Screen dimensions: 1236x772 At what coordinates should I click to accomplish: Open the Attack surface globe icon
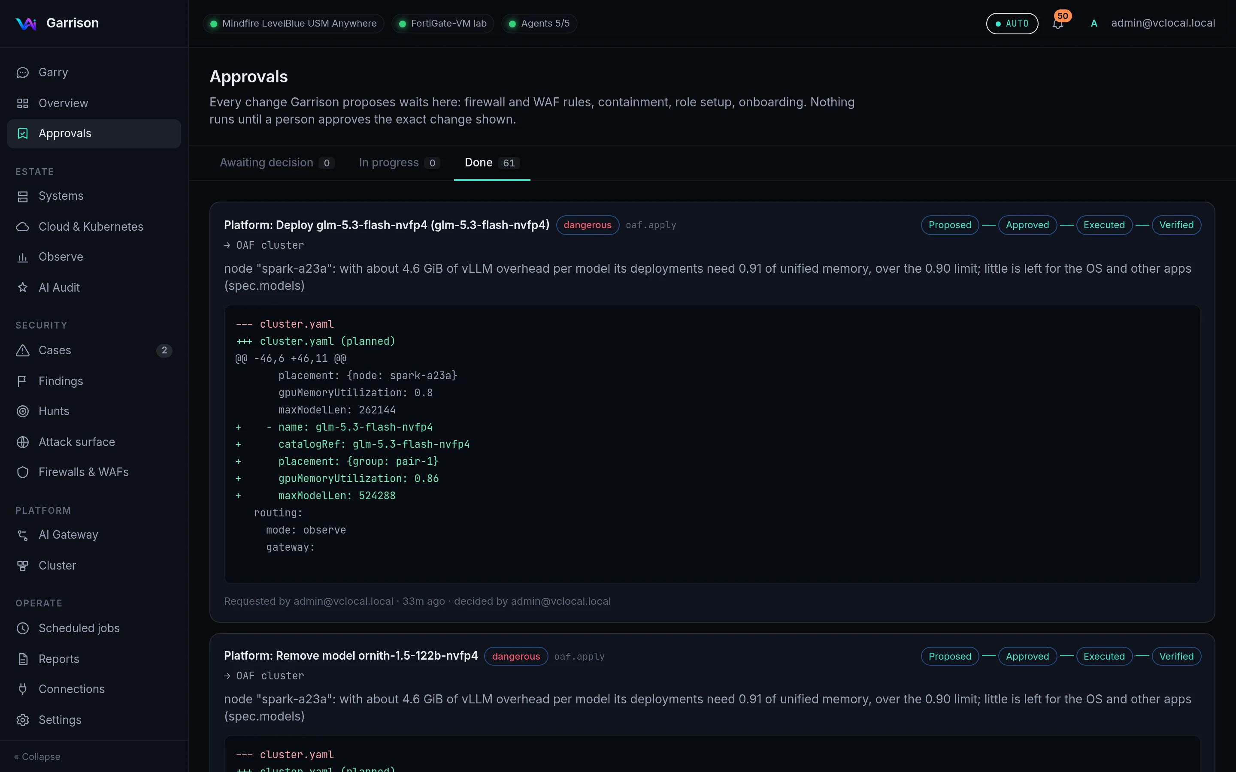click(x=22, y=442)
